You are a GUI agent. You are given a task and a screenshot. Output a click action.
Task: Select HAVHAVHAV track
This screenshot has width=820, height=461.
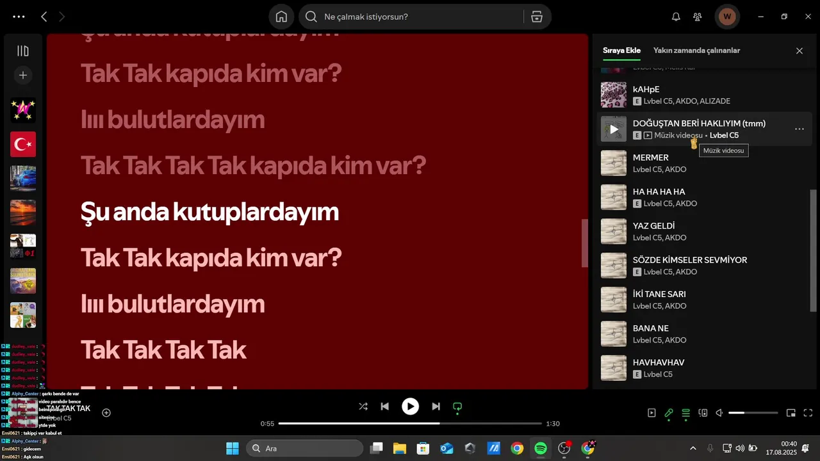(705, 368)
